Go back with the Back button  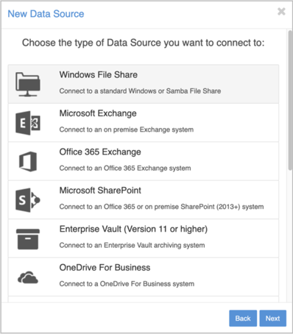click(243, 319)
